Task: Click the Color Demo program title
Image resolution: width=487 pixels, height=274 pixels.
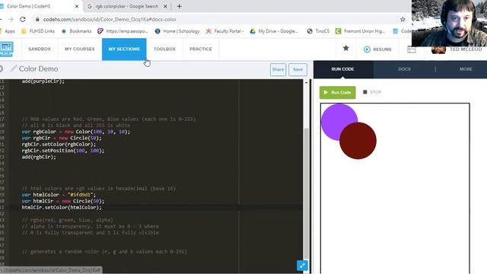Action: point(39,68)
